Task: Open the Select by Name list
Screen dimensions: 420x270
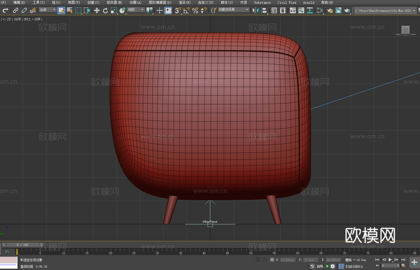Action: [x=70, y=10]
